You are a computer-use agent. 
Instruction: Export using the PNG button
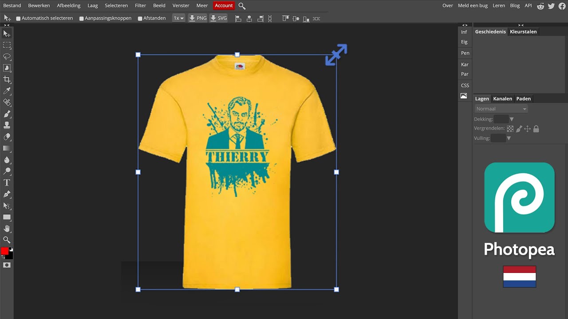click(197, 18)
